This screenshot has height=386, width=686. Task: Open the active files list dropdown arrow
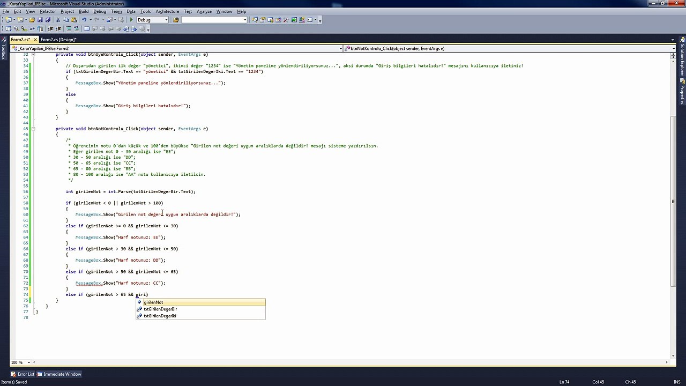pos(673,40)
